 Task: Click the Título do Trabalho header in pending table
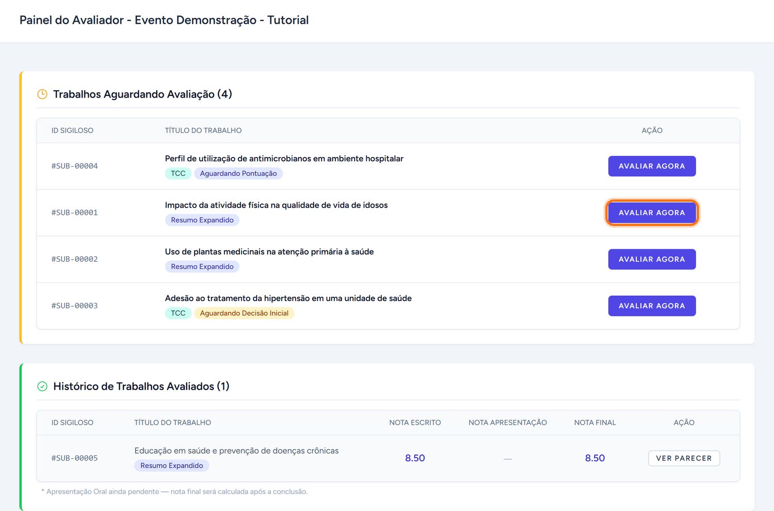tap(203, 131)
